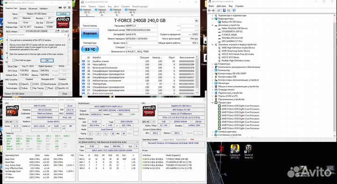
Task: Toggle the OpenCL checkbox
Action: coord(20,84)
